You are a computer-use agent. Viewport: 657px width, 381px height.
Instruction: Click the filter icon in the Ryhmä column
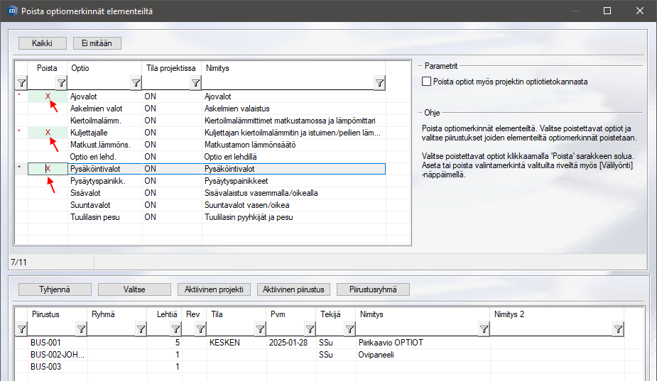click(x=141, y=329)
